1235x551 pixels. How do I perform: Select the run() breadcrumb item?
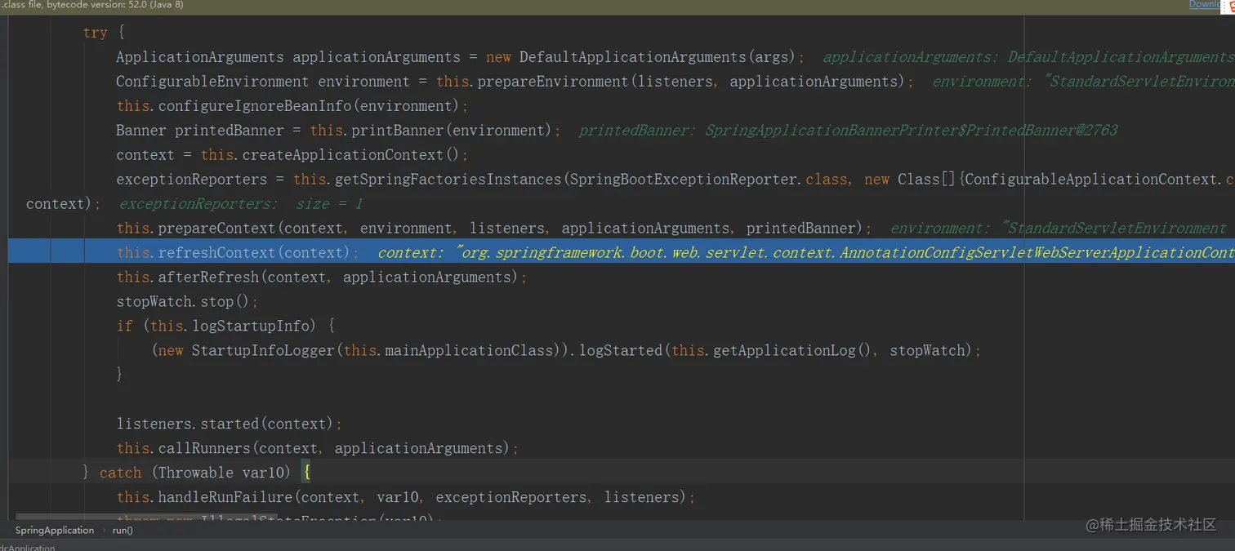point(123,531)
